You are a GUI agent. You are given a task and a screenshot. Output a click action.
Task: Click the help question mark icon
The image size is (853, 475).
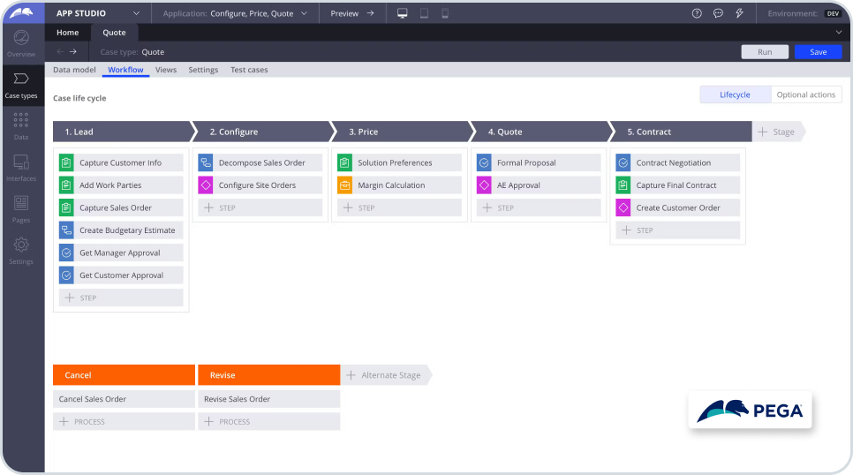pos(697,13)
